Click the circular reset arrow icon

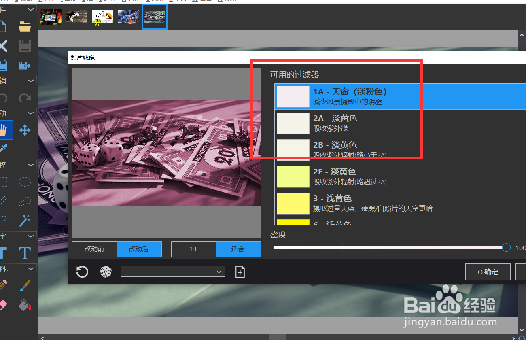82,272
